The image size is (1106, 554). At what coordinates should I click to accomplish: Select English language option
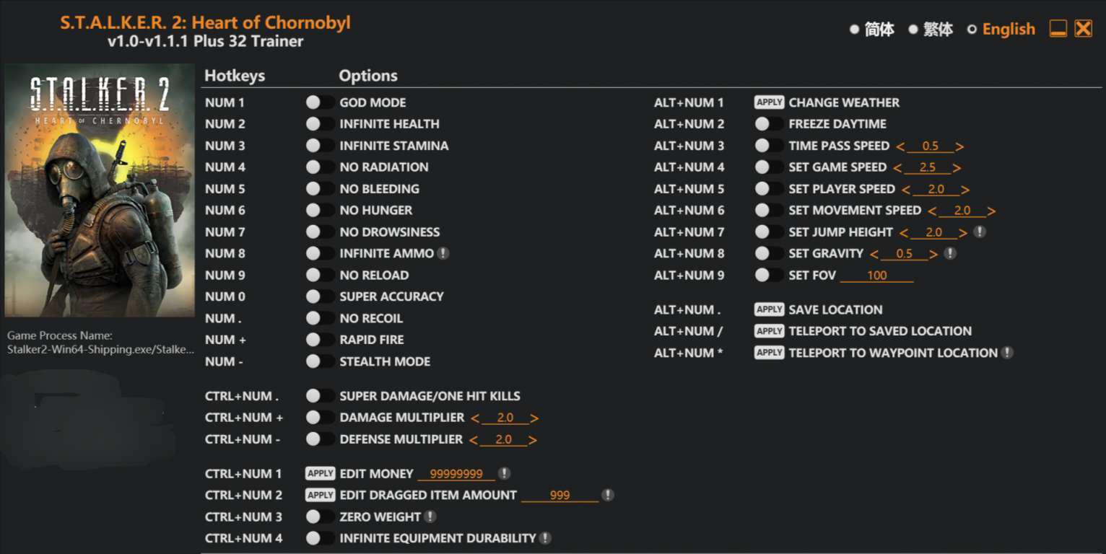click(x=1001, y=30)
